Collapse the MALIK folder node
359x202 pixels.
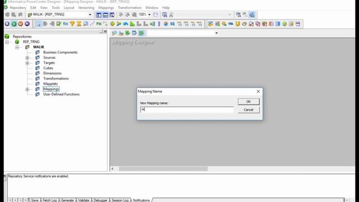17,47
